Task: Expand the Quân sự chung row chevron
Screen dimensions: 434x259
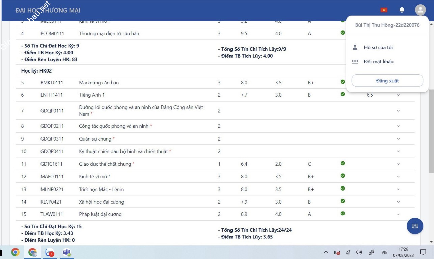Action: 398,139
